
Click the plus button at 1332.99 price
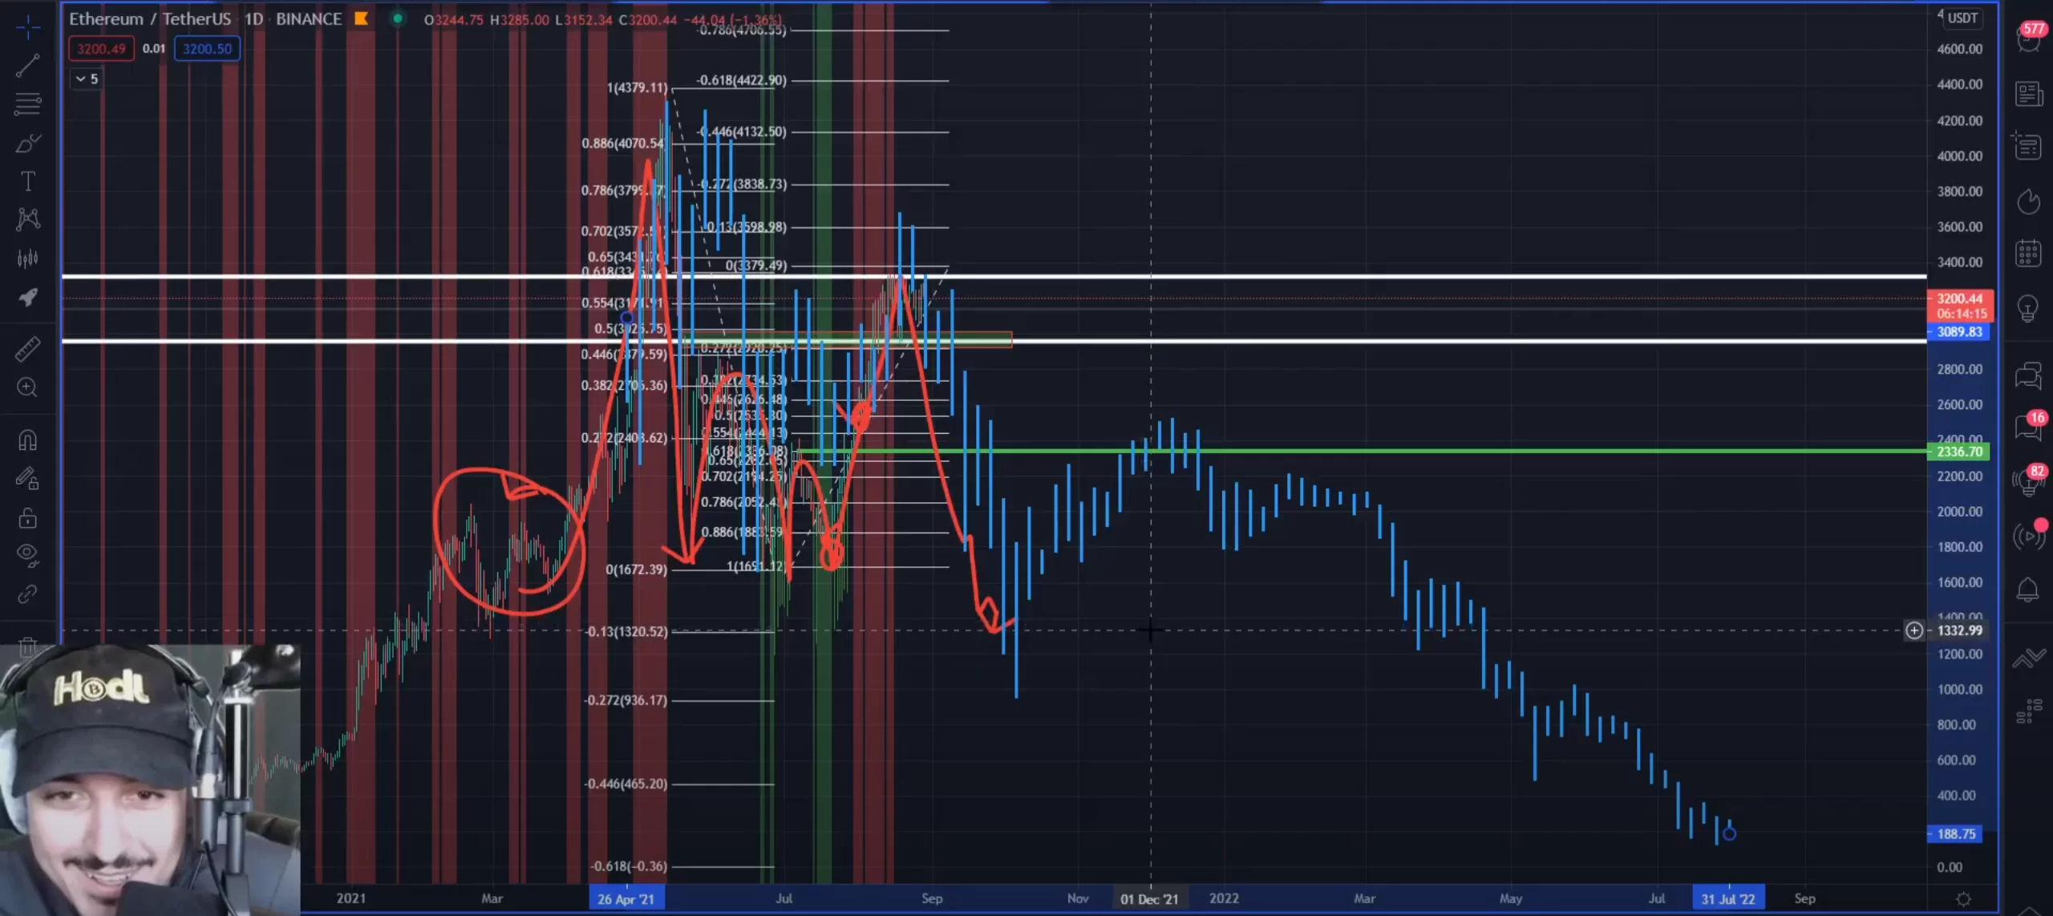click(x=1914, y=630)
